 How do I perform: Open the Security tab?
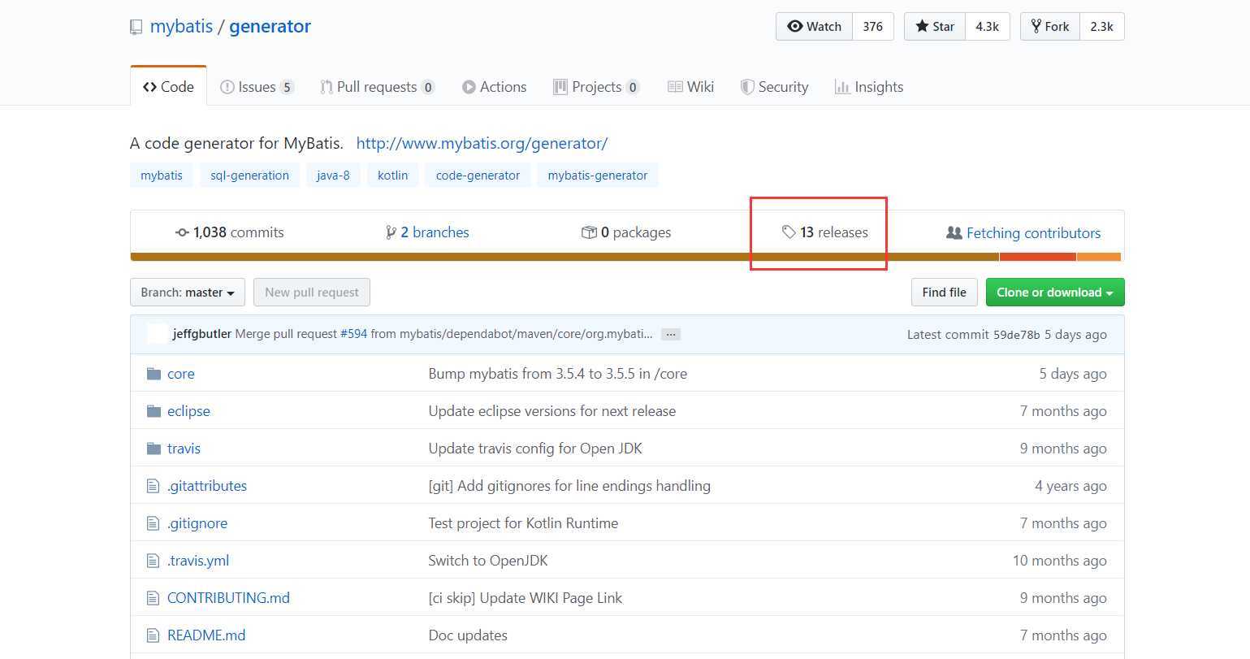click(774, 87)
